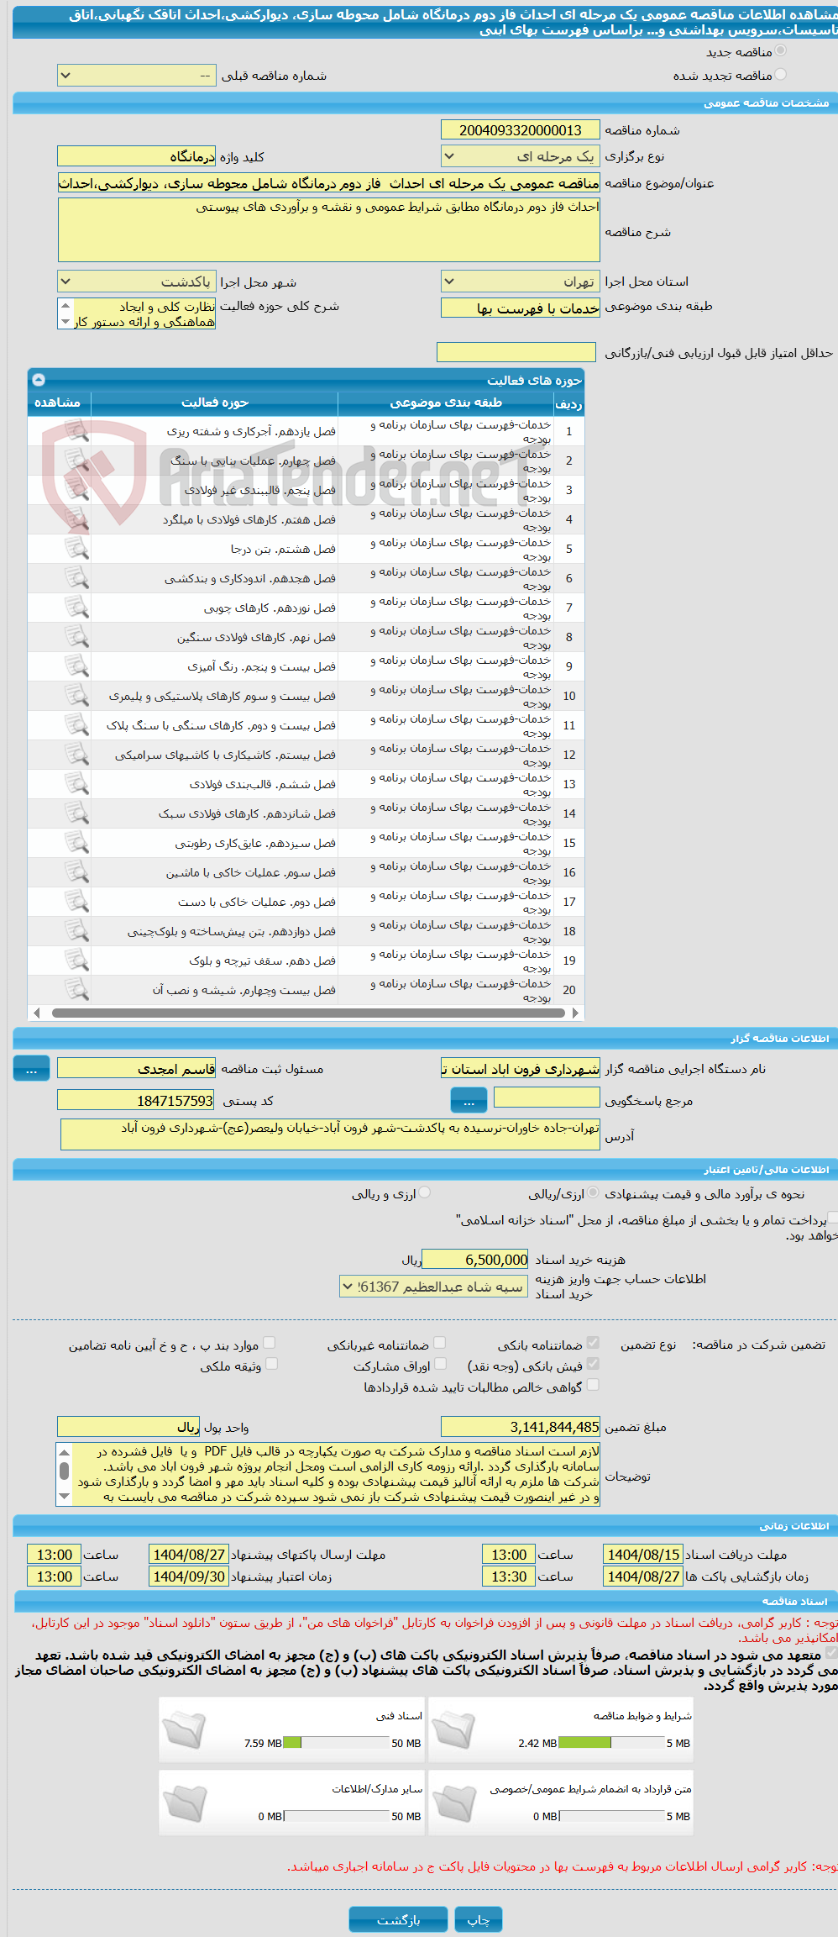Screen dimensions: 838x1937
Task: Open view icon for activity row 18
Action: coord(76,931)
